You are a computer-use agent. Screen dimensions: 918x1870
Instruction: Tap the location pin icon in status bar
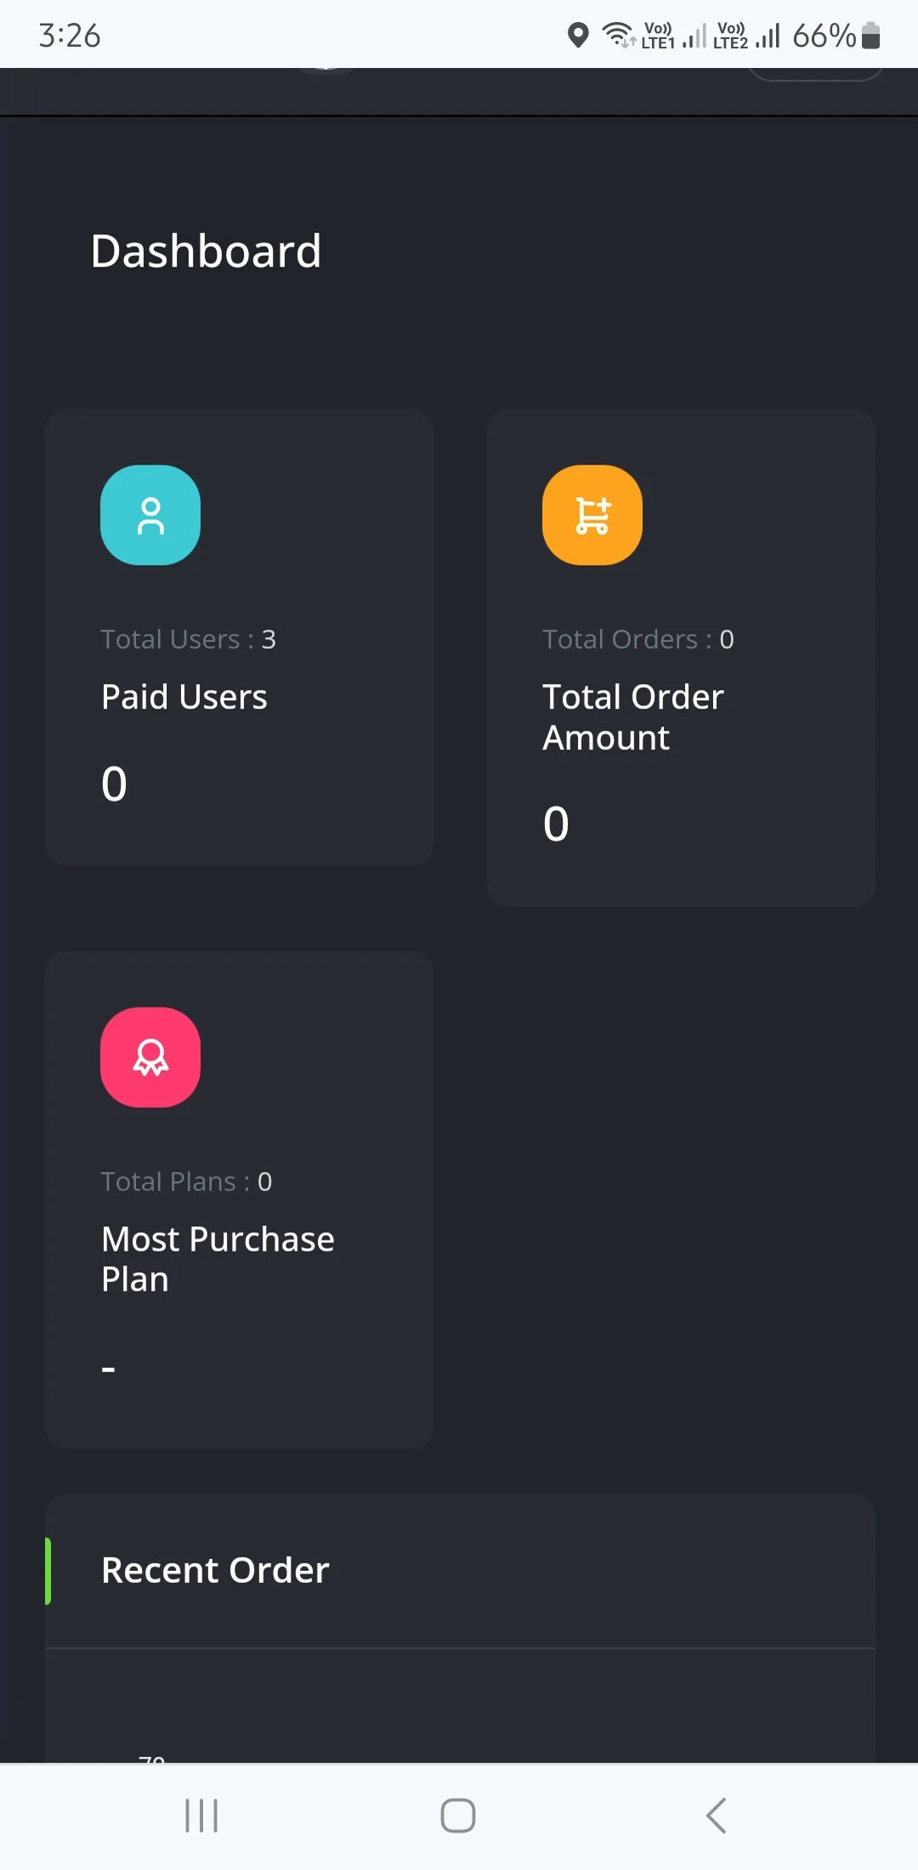pos(579,35)
